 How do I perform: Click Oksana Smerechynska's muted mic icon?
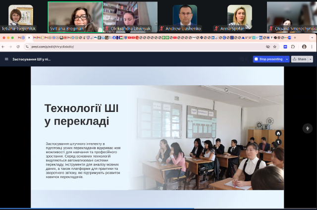271,29
